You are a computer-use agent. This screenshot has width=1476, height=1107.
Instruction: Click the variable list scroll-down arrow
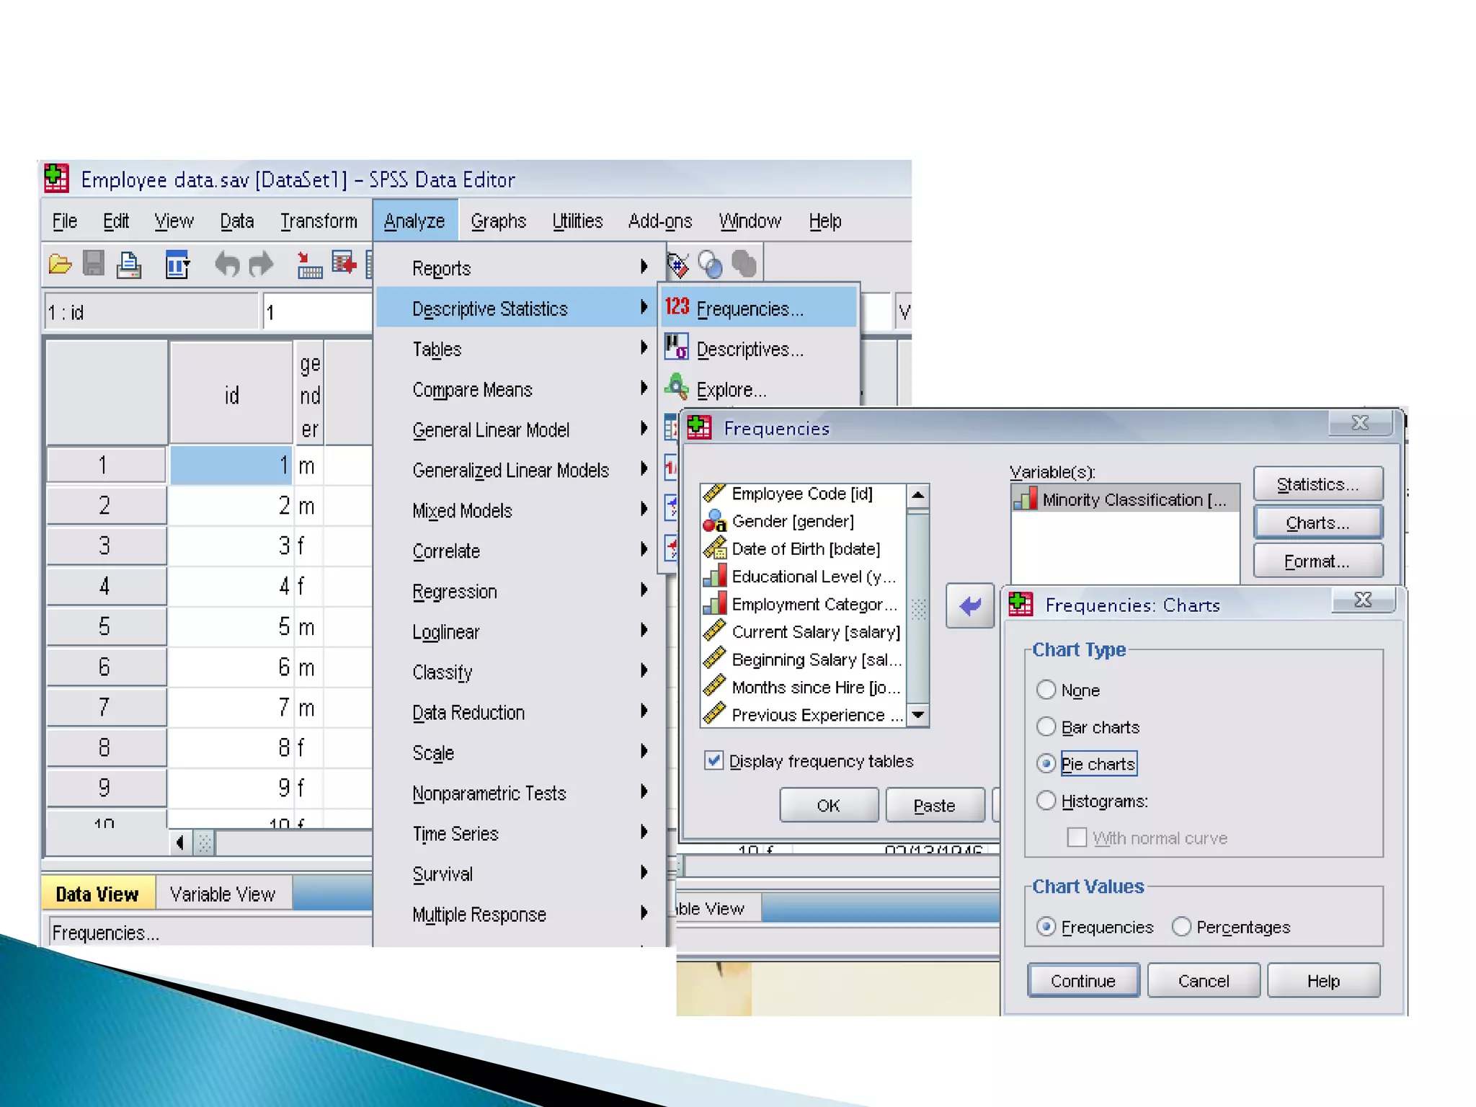click(917, 715)
